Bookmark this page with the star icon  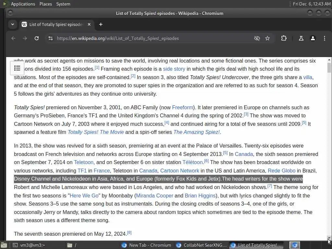[267, 38]
